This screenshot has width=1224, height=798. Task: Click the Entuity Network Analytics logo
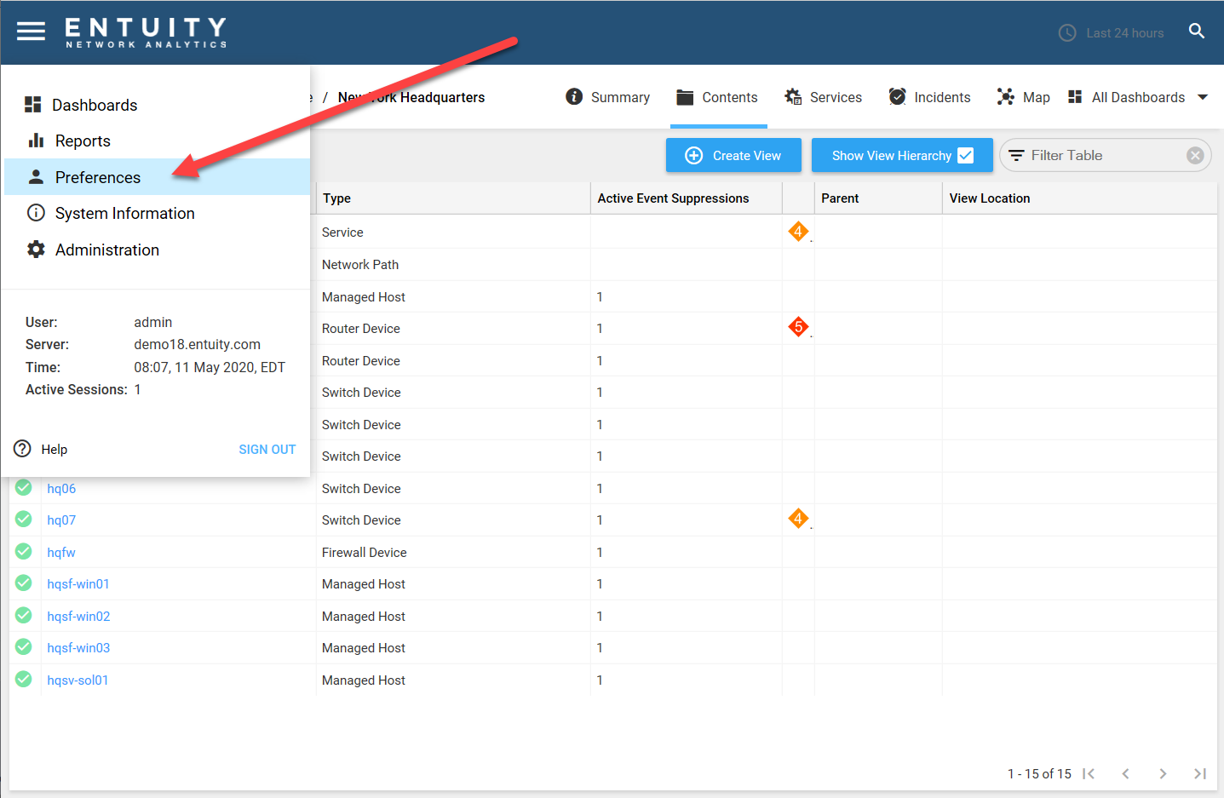147,32
